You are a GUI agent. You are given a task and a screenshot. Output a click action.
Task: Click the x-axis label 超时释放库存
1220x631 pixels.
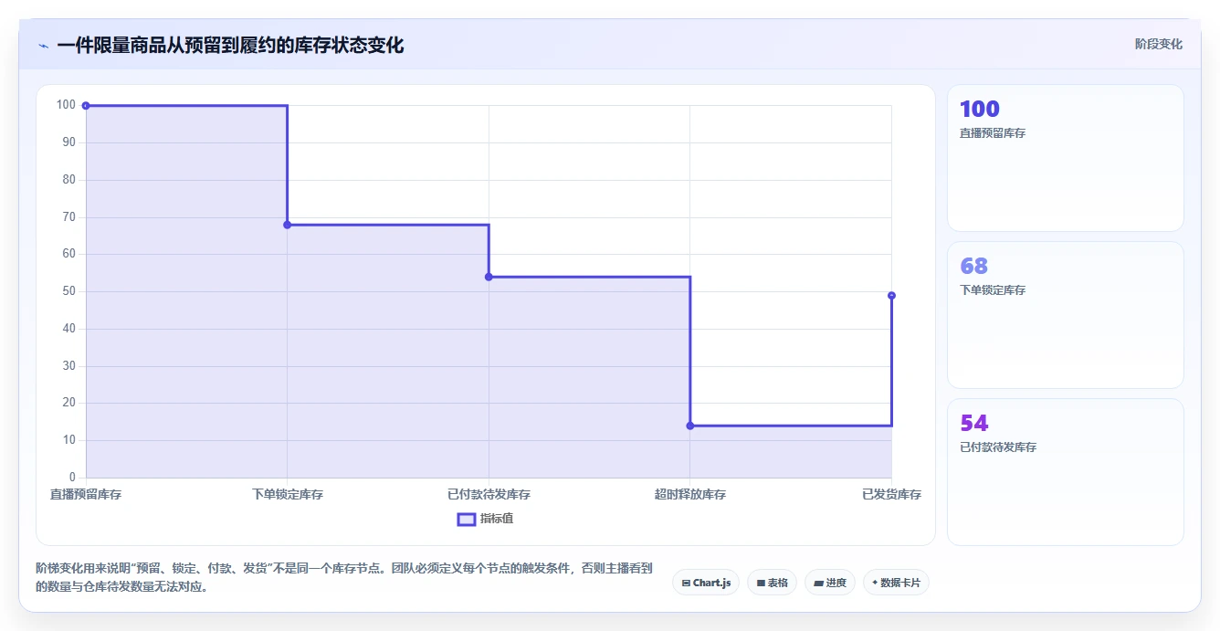[x=689, y=494]
